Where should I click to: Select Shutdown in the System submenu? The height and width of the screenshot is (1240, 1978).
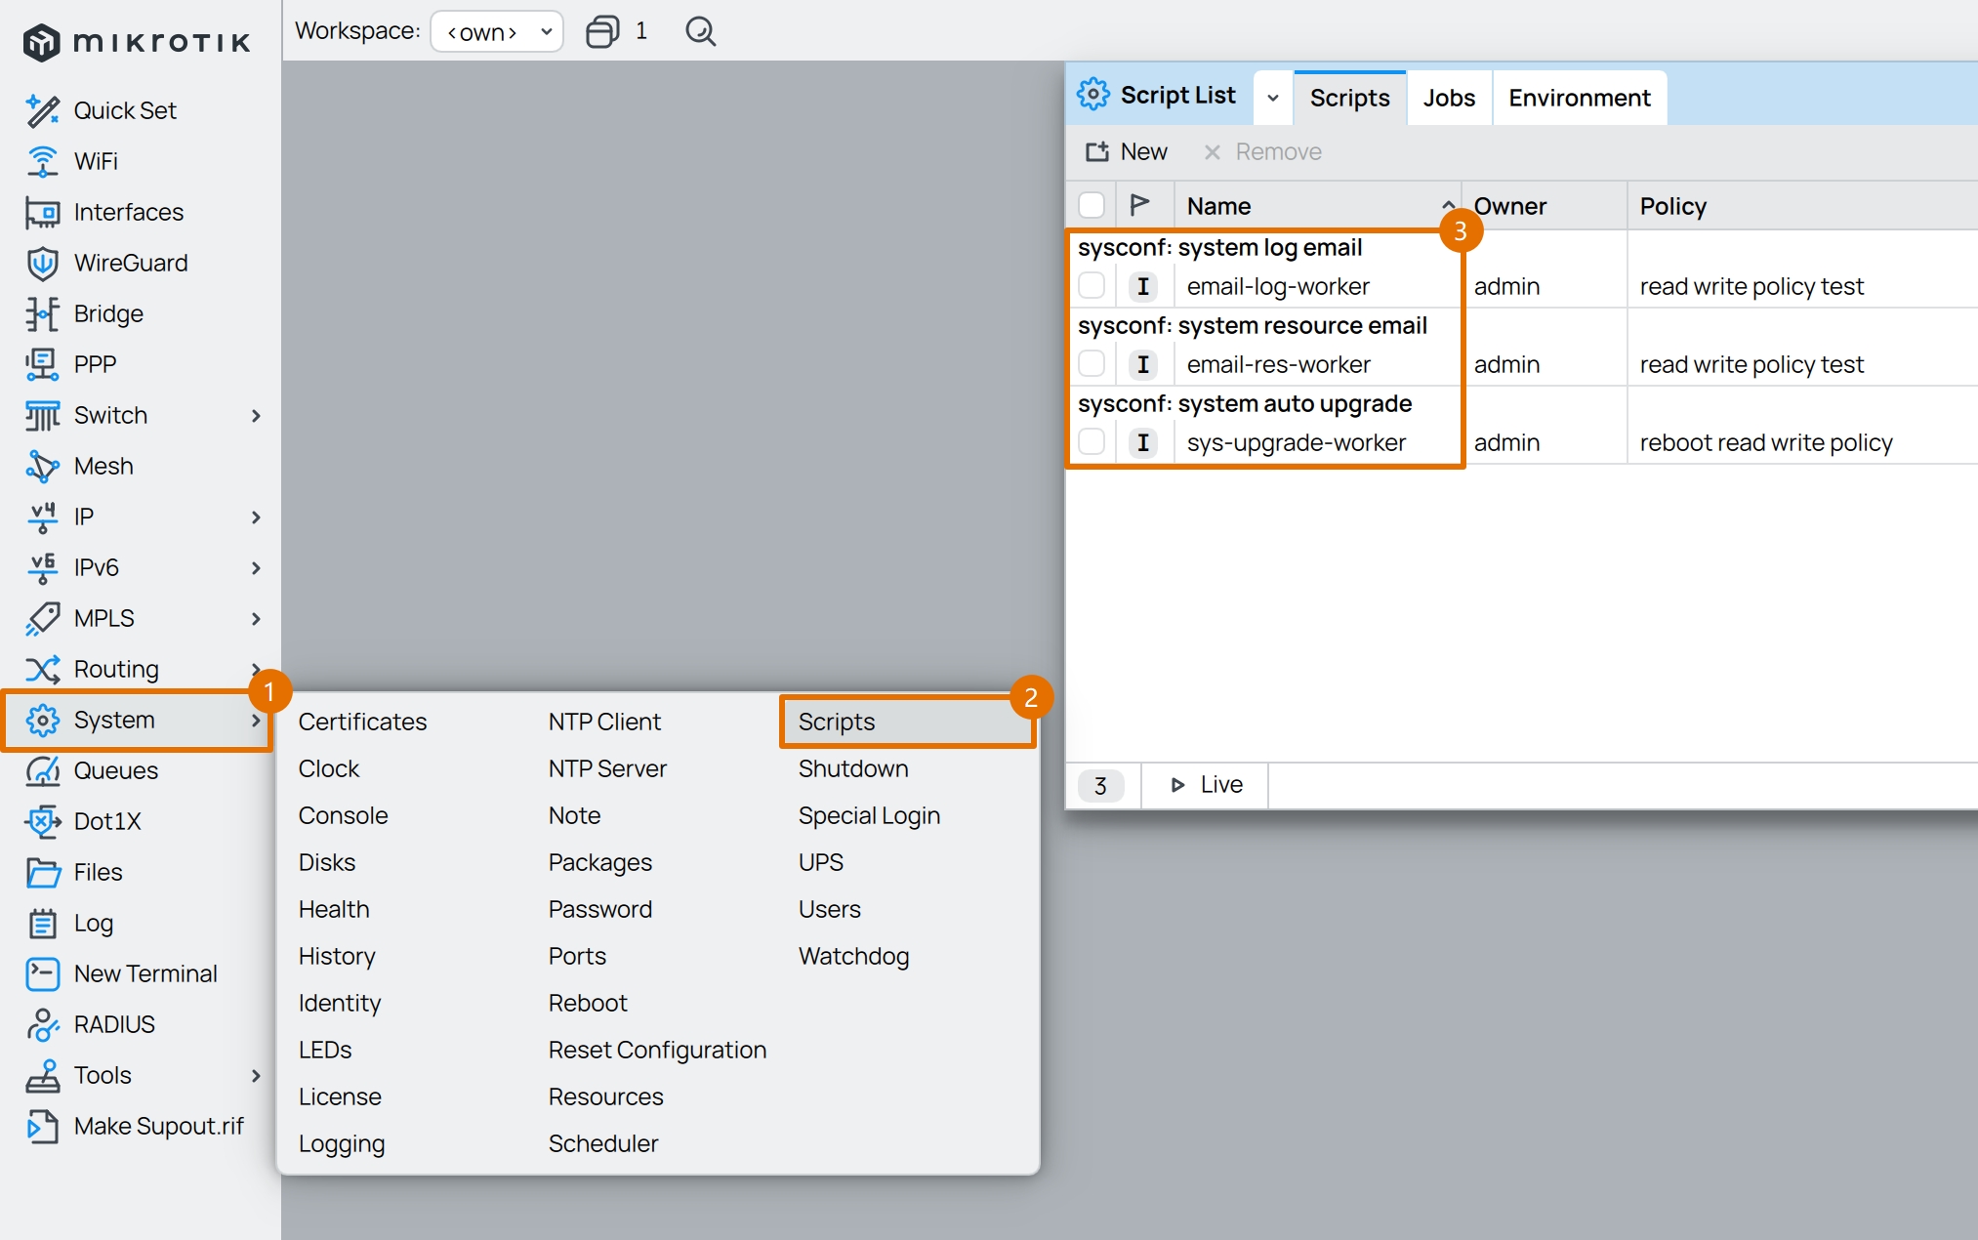pos(853,768)
